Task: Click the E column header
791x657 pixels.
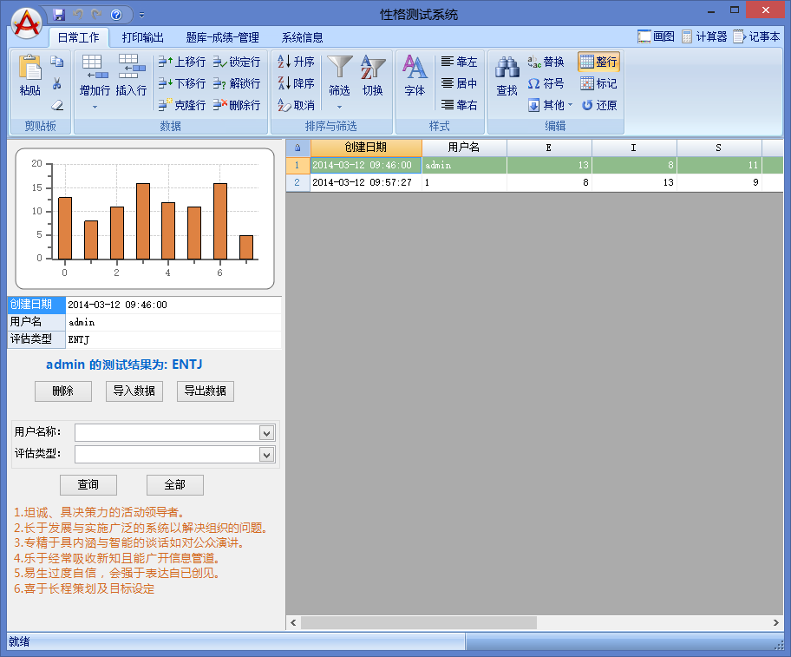Action: [549, 148]
